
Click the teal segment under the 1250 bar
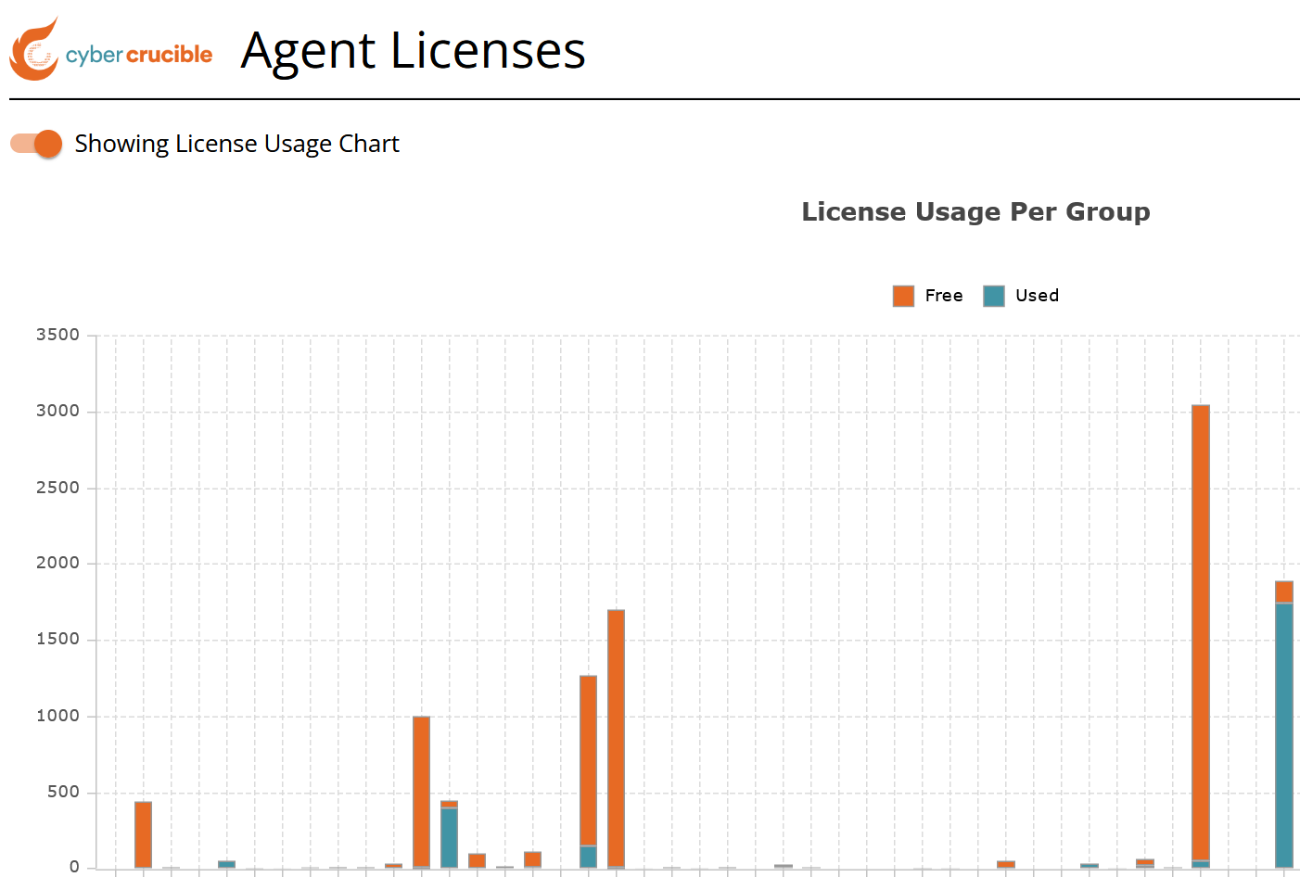coord(589,857)
